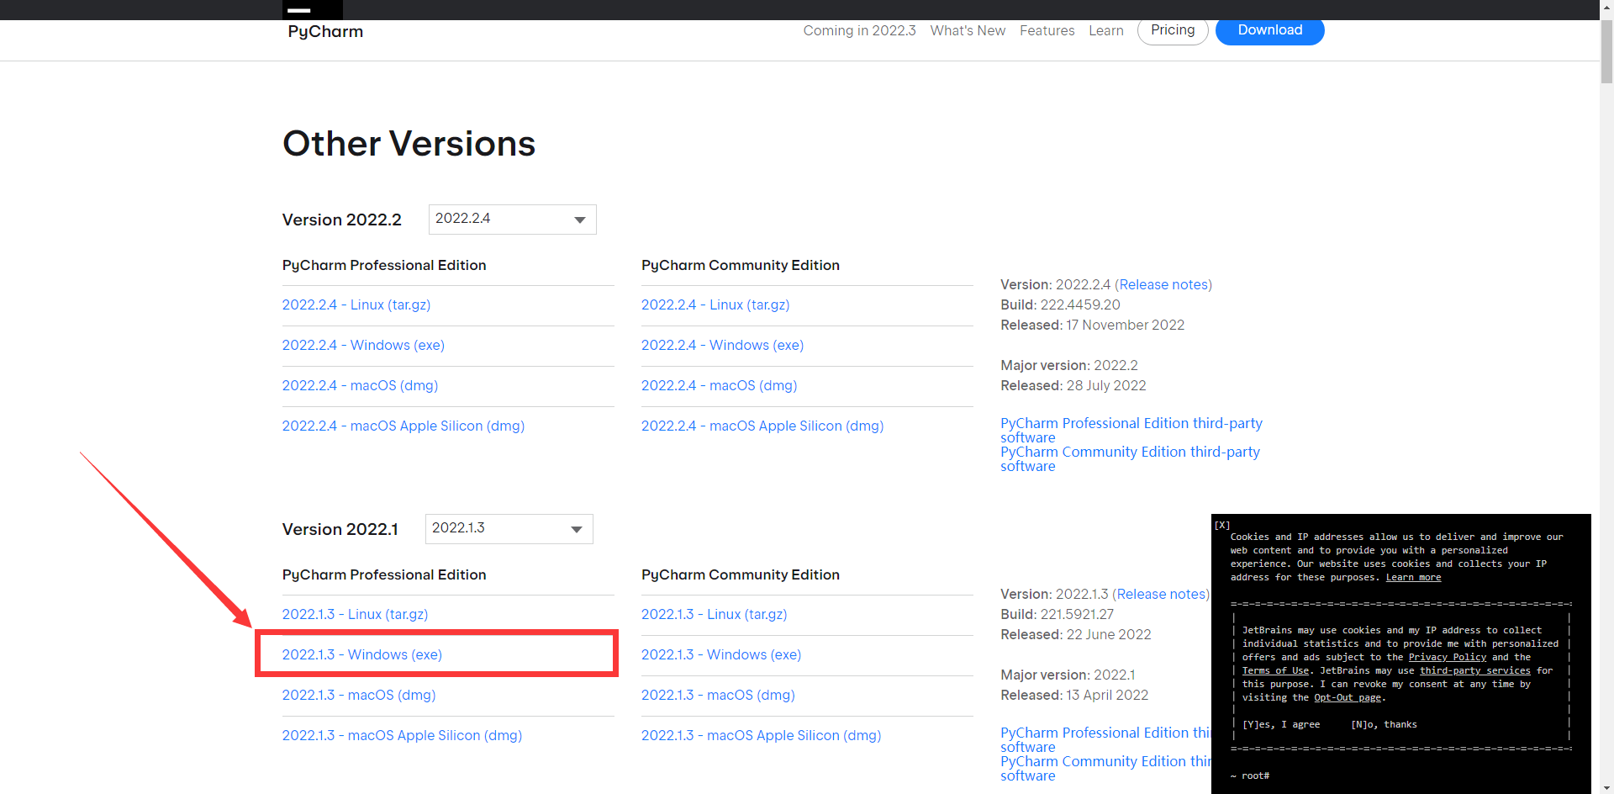Click the Opt-Out page link
The image size is (1614, 794).
(x=1348, y=697)
